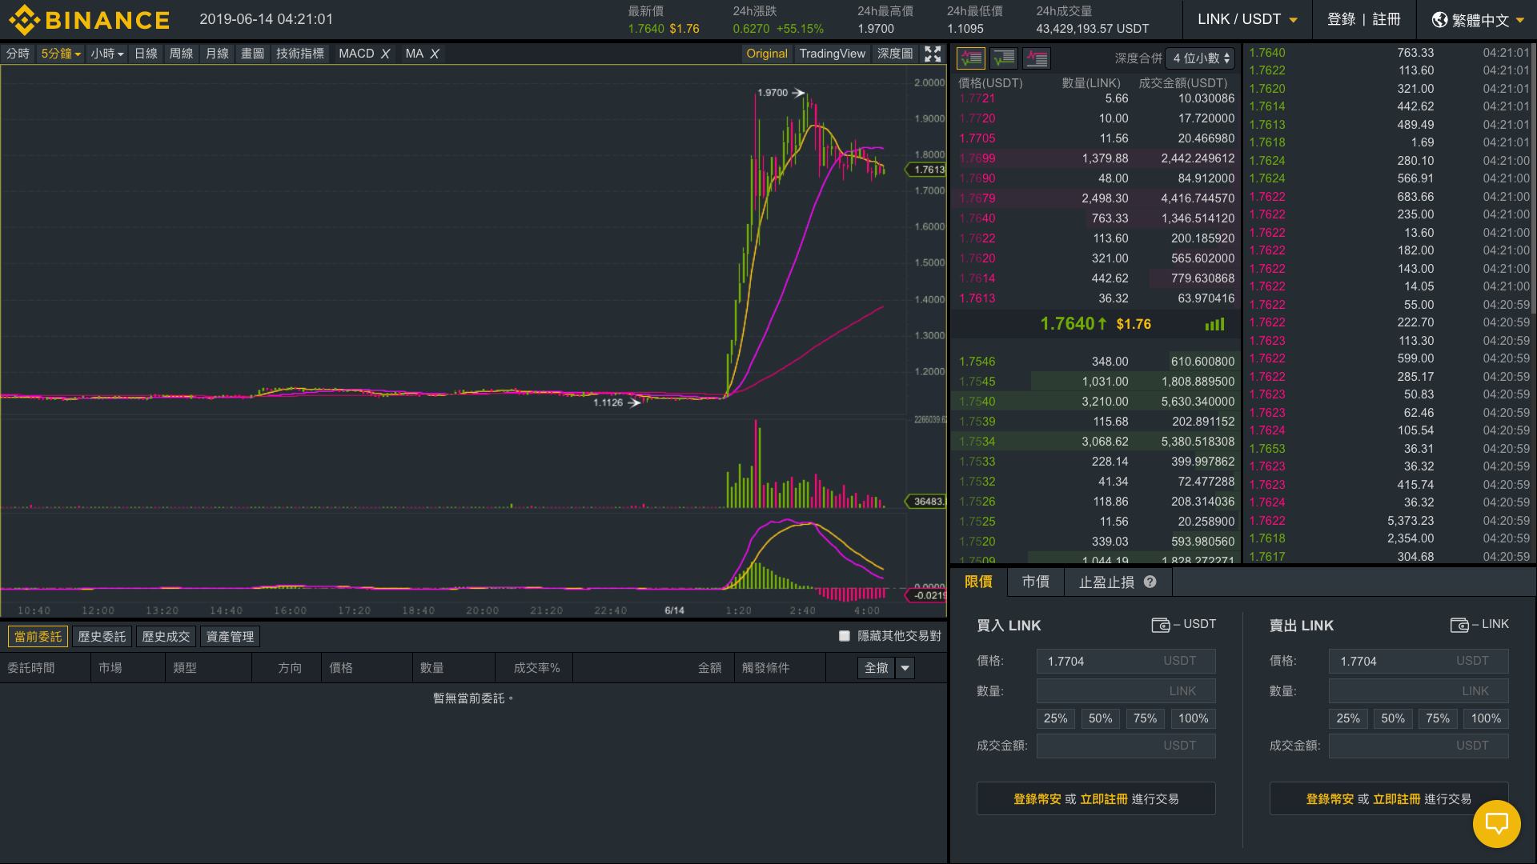Click 登錄幣安 link in sell panel
Screen dimensions: 1537x864
pos(1330,799)
